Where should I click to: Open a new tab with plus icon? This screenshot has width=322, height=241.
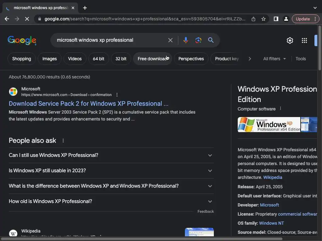coord(85,8)
